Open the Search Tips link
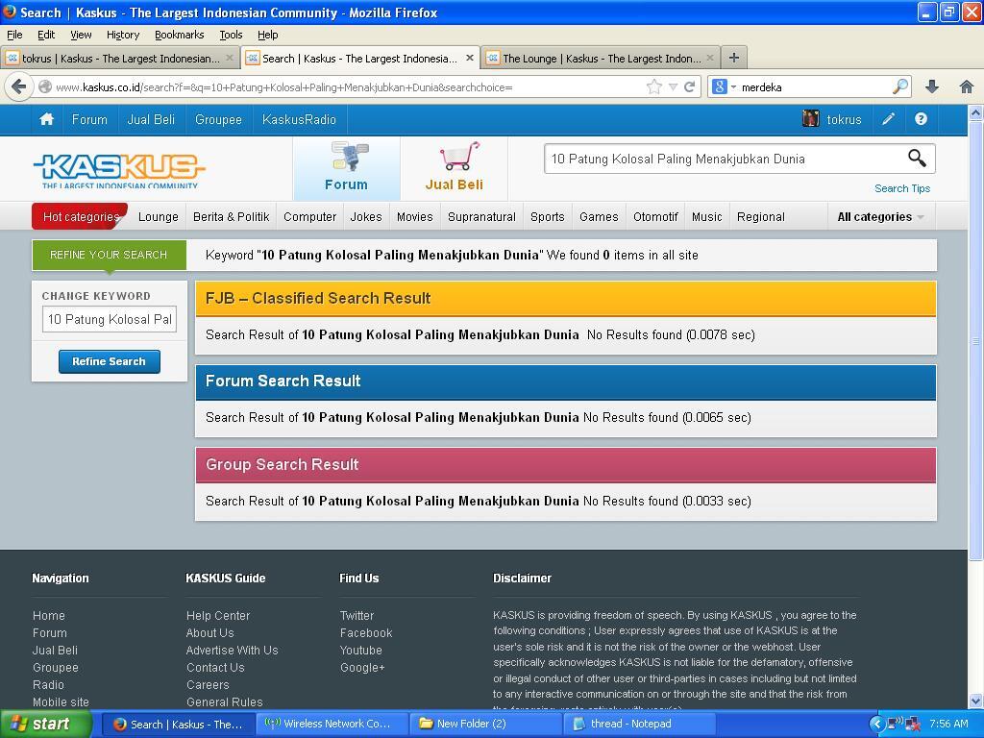The height and width of the screenshot is (738, 984). [x=902, y=188]
